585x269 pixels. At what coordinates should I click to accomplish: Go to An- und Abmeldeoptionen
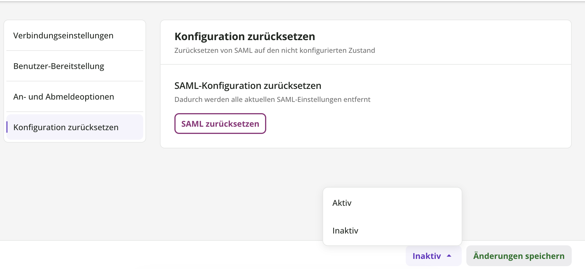(x=64, y=97)
